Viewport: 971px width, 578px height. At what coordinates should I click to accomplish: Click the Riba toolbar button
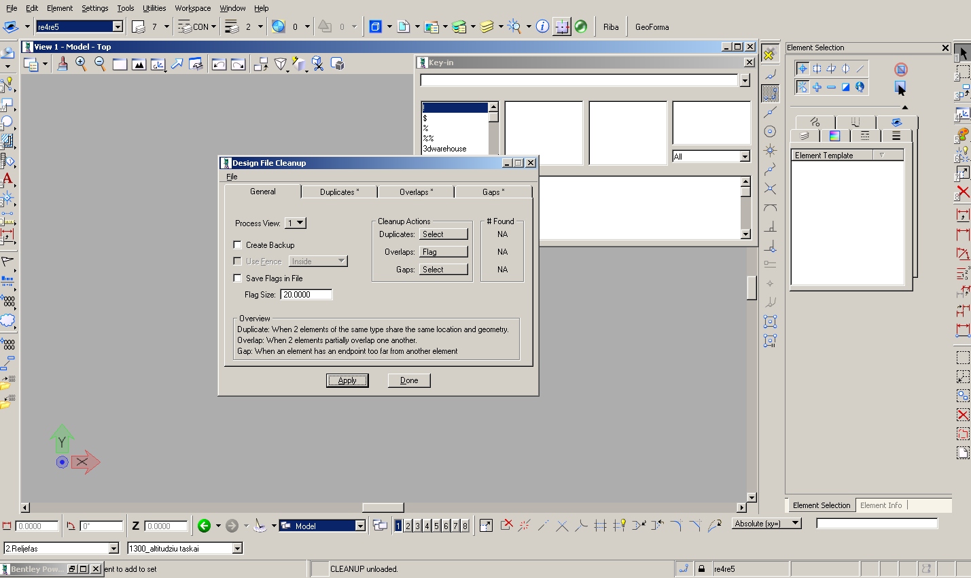pyautogui.click(x=611, y=27)
